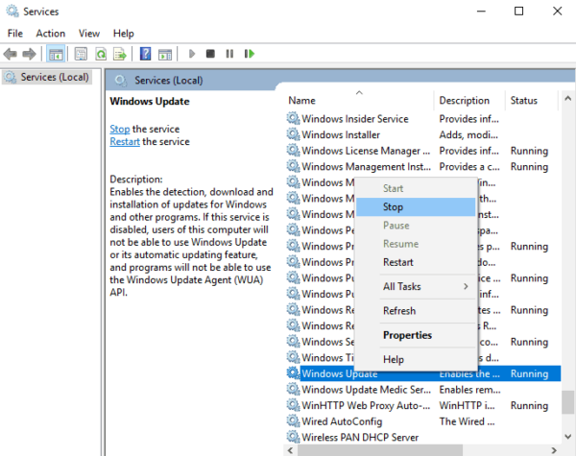Click gear icon of Windows Update row
The image size is (576, 456).
point(293,373)
